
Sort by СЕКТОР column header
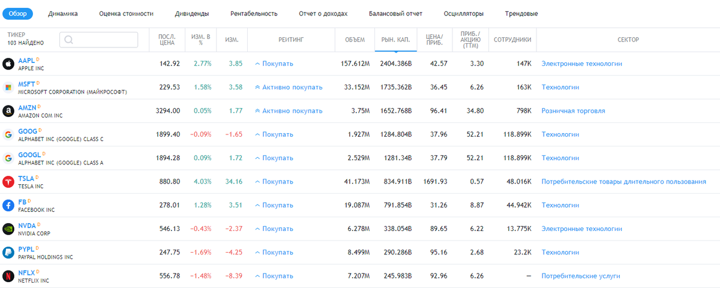(628, 40)
